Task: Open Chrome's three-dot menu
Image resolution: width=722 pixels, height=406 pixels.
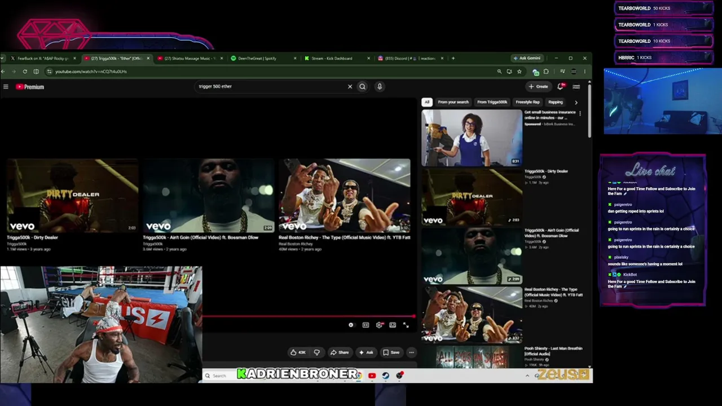Action: [x=585, y=72]
